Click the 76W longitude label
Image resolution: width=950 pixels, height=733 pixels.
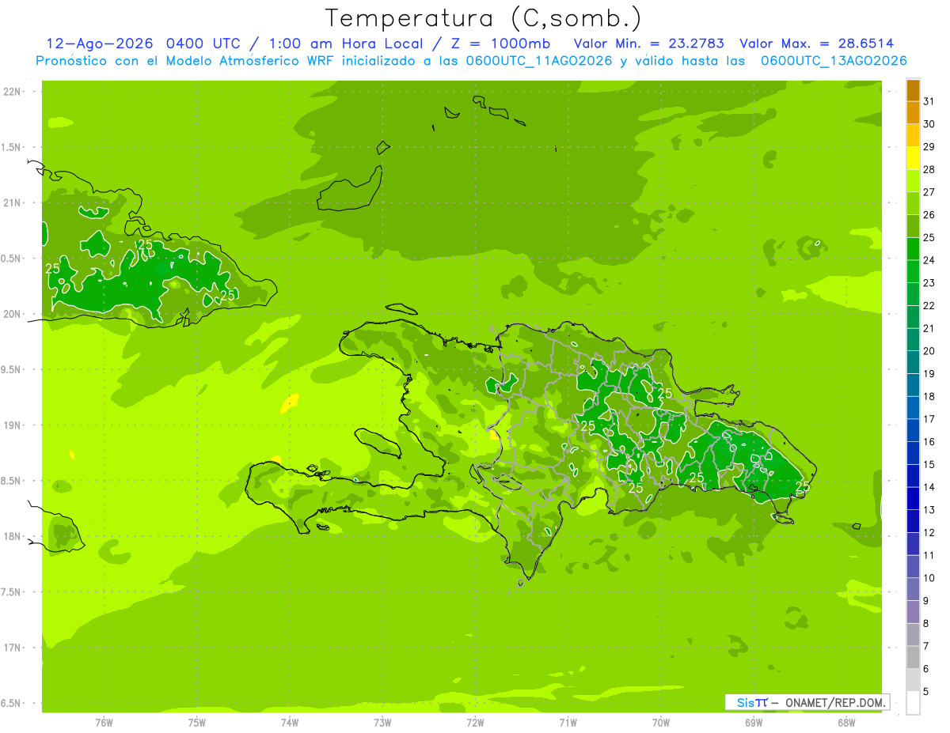[104, 723]
